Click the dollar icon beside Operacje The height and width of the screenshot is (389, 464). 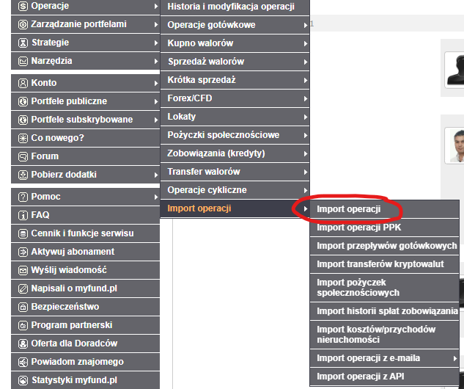23,7
